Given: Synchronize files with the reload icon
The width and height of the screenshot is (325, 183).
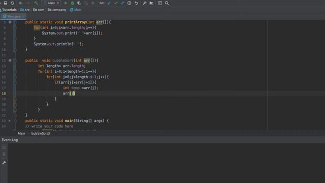Looking at the screenshot, I should pyautogui.click(x=12, y=3).
